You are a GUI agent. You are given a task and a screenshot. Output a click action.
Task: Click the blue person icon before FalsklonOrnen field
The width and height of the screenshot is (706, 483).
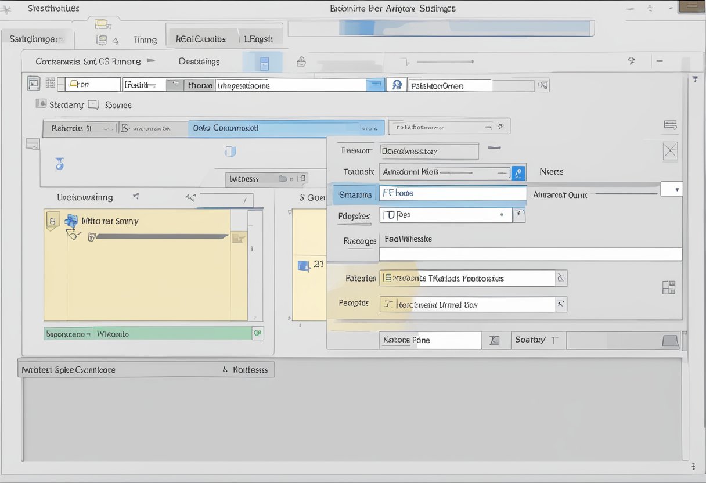398,85
